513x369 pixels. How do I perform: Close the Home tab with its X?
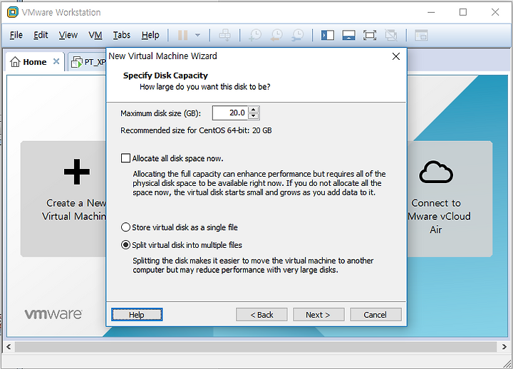pyautogui.click(x=56, y=61)
